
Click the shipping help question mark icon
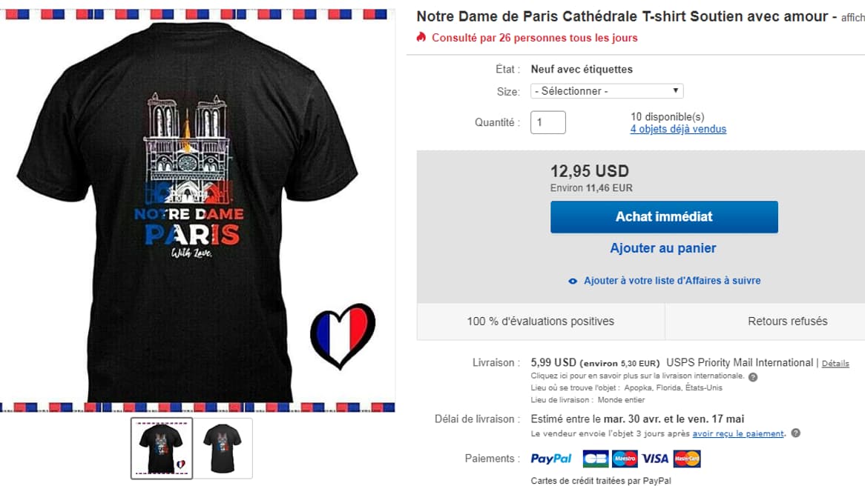point(753,377)
